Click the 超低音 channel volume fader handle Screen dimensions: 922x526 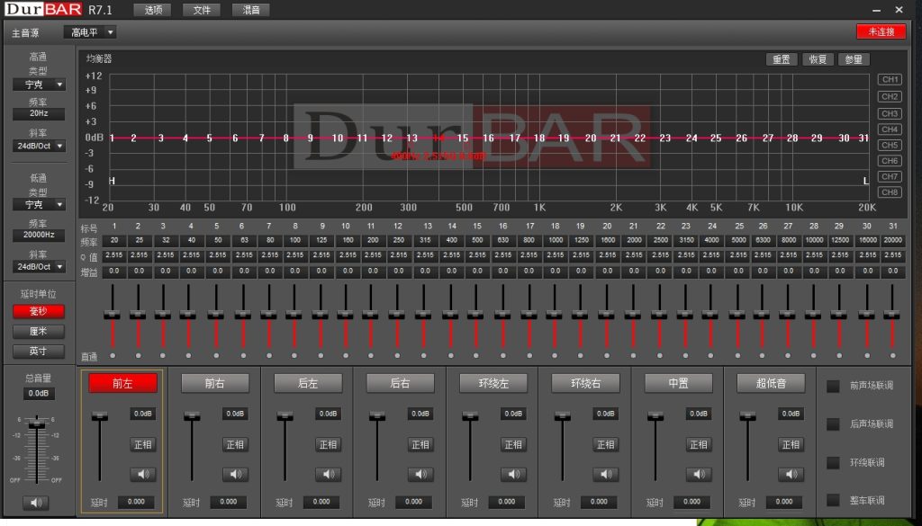(x=748, y=416)
